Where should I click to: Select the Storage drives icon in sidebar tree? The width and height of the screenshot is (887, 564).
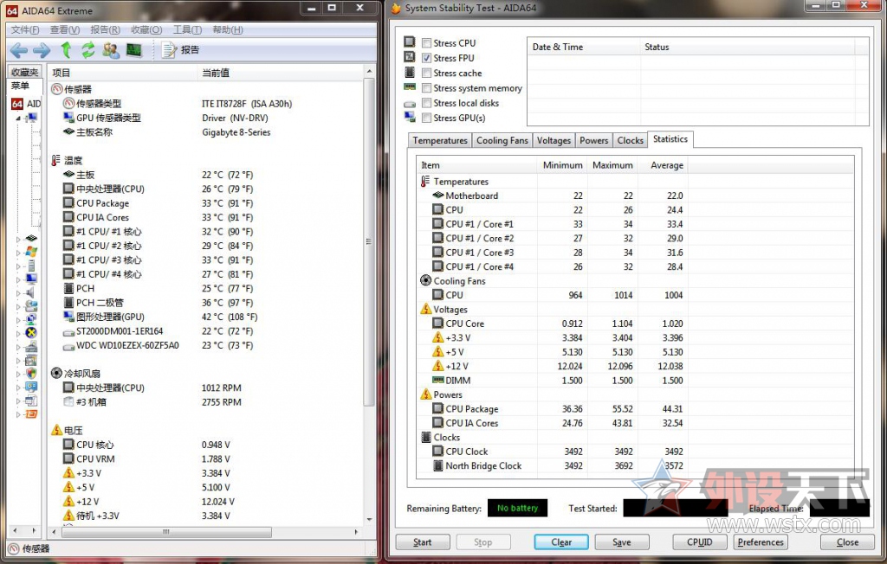coord(32,305)
